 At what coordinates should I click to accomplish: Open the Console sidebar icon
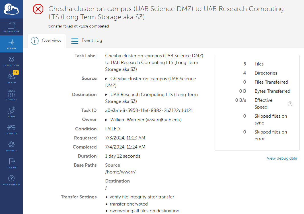pos(11,95)
